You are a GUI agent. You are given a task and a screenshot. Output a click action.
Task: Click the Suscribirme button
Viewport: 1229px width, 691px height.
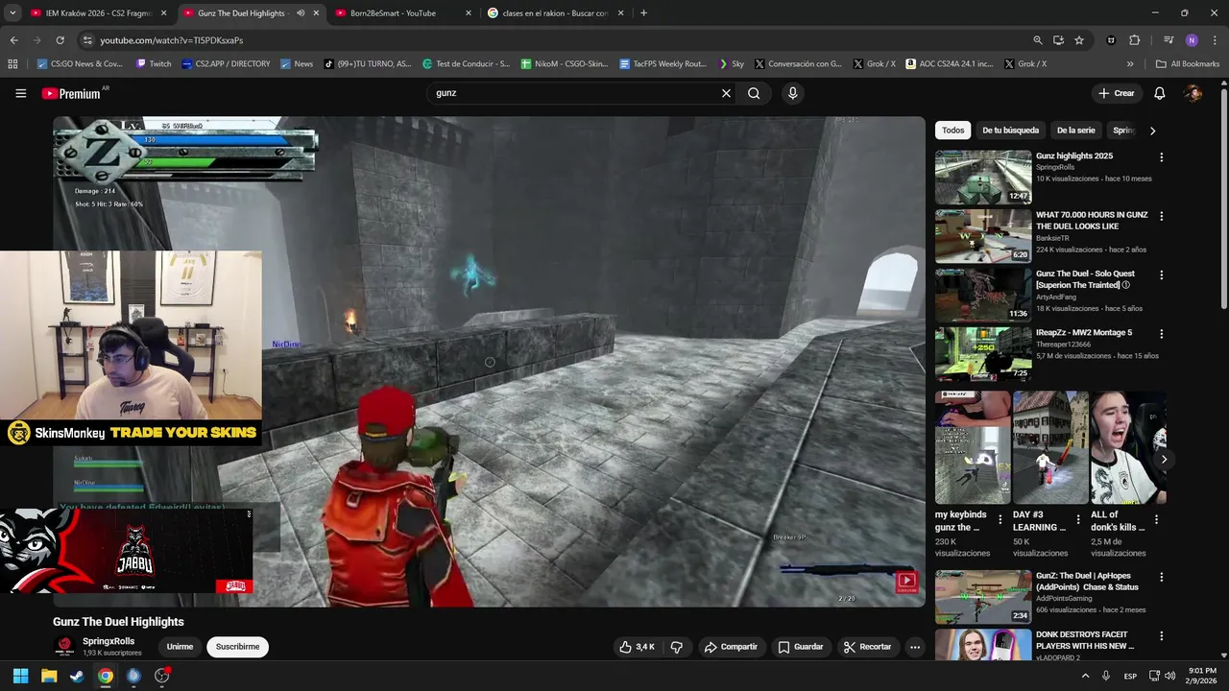(x=237, y=647)
